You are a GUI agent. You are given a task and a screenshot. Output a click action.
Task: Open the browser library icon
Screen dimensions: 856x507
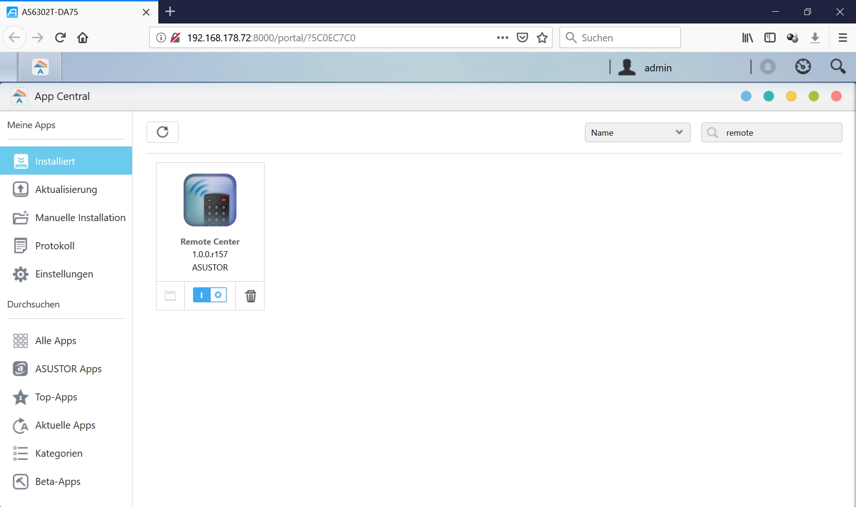747,38
